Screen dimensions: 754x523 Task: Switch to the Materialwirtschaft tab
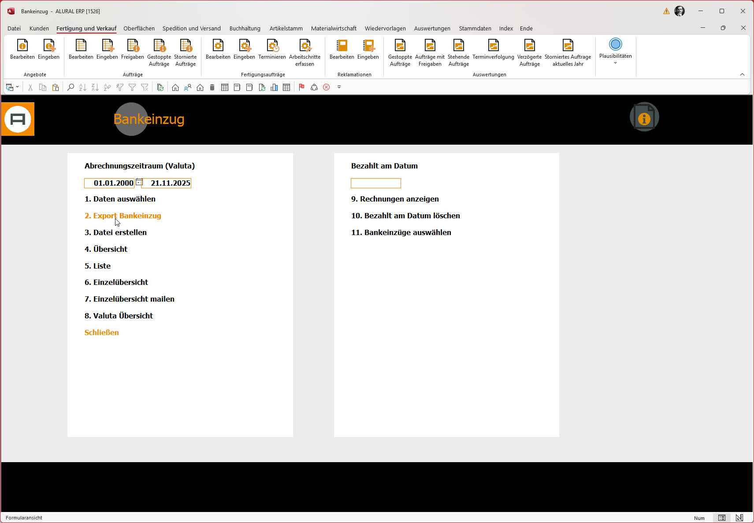(334, 29)
